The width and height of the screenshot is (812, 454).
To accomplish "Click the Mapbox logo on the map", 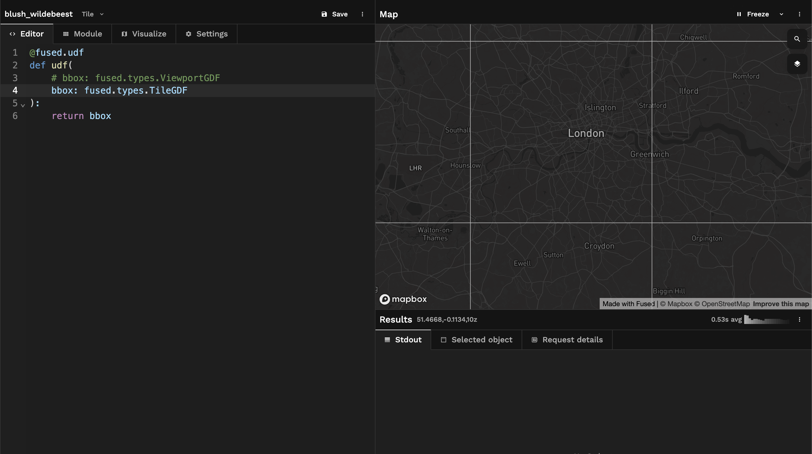I will (x=403, y=299).
